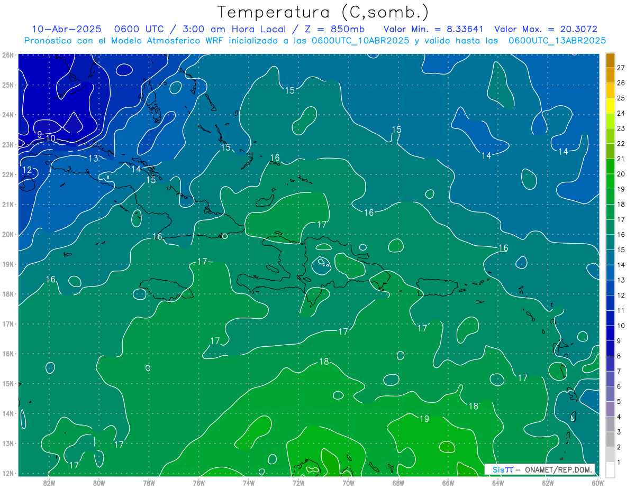Screen dimensions: 635x490
Task: Click latitude axis label '25N'
Action: [7, 85]
